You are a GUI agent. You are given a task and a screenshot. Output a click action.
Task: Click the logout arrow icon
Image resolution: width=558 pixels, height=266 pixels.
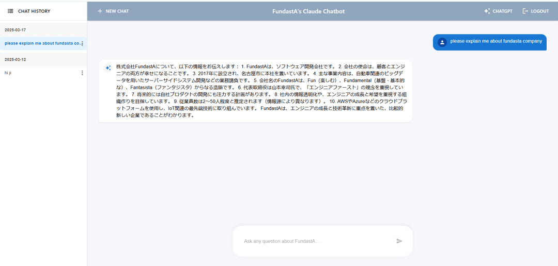(525, 11)
